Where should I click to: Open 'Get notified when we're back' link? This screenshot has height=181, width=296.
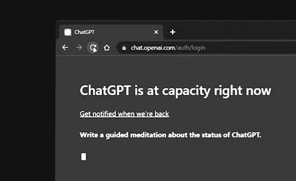pos(124,114)
